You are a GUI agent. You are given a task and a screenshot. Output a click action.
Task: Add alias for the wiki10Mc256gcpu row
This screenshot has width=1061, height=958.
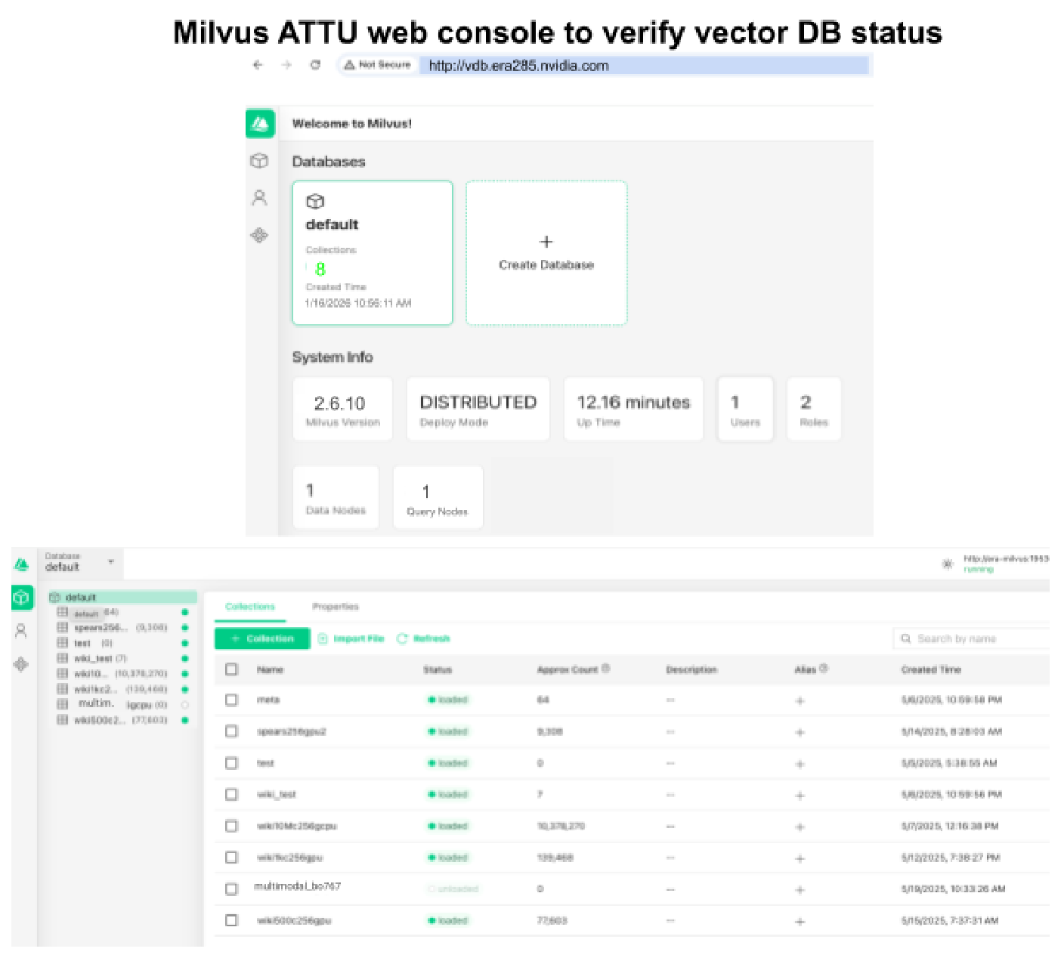click(x=800, y=827)
